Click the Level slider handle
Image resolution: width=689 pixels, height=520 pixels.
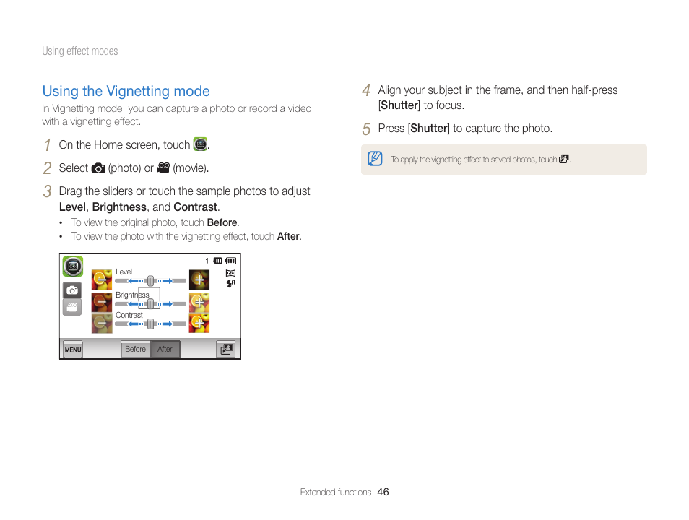coord(151,281)
